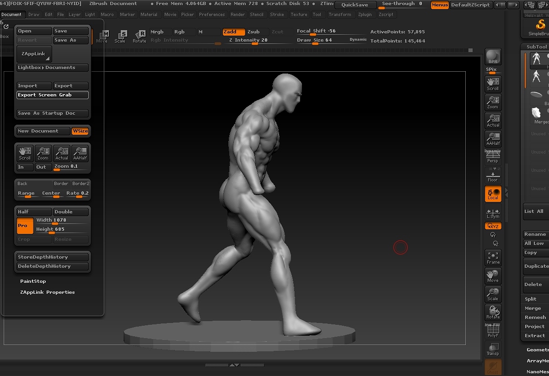This screenshot has height=376, width=549.
Task: Click the Actual icon in Document panel
Action: click(62, 153)
